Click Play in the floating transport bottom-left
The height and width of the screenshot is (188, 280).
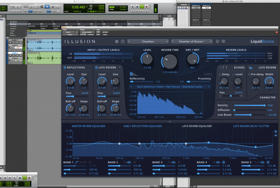pyautogui.click(x=25, y=178)
